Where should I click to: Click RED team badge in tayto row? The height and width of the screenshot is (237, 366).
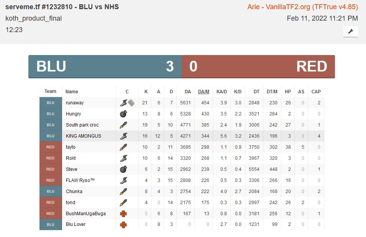coord(51,147)
